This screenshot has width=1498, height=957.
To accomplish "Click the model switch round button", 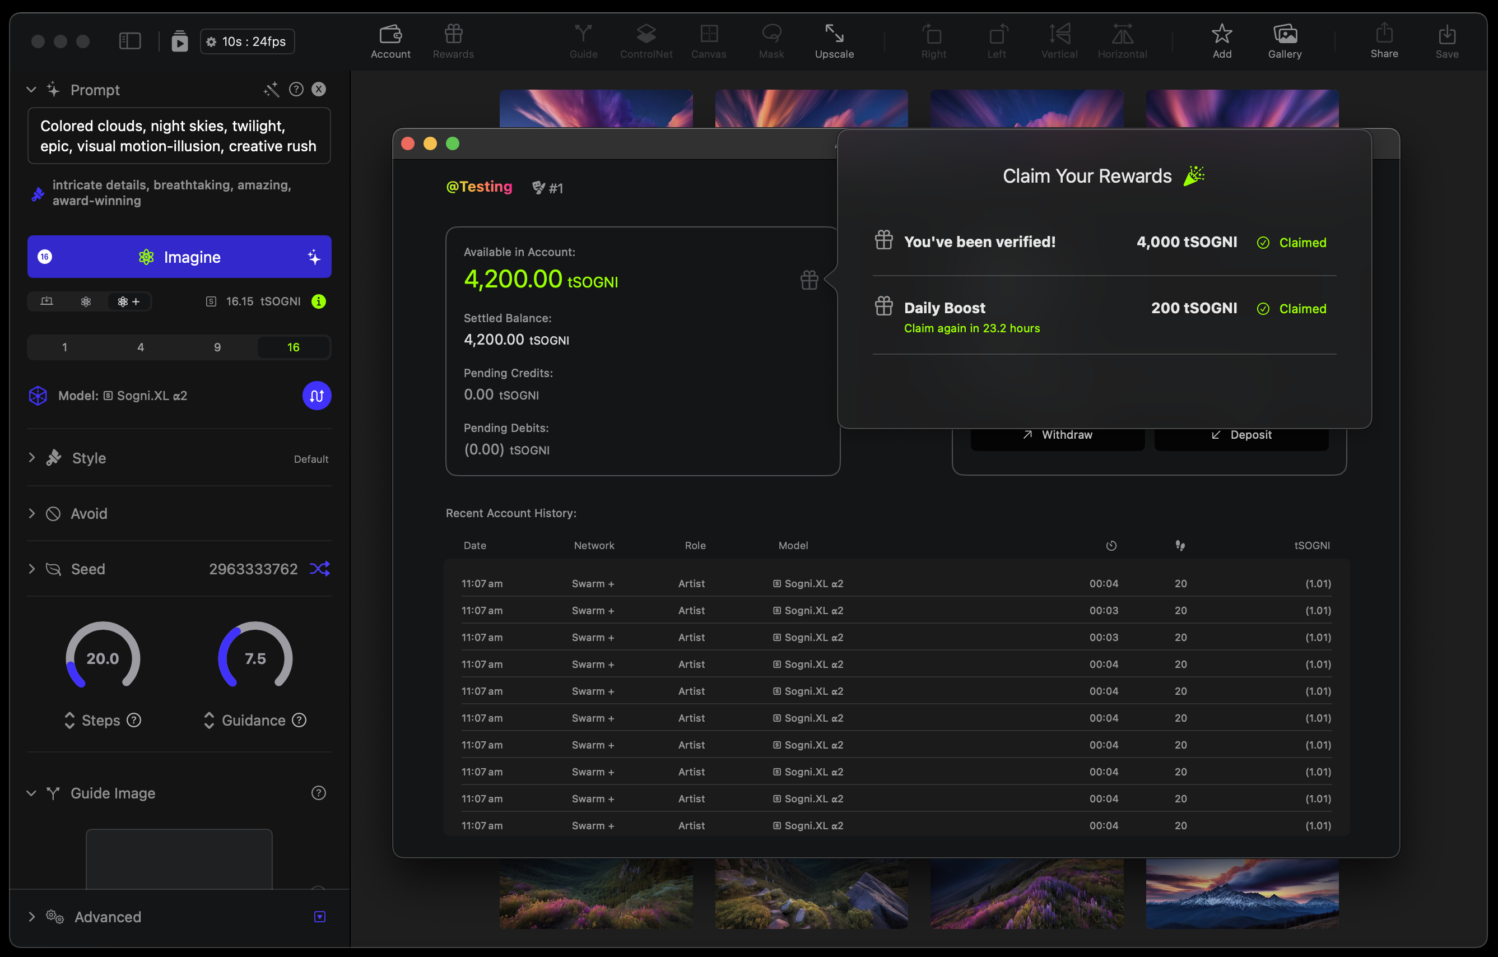I will [x=316, y=396].
